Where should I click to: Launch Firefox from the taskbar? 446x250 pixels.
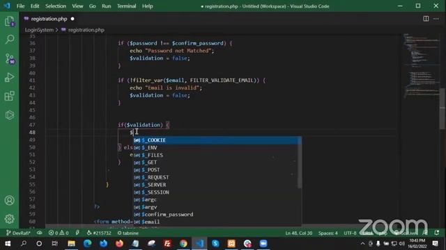(x=119, y=244)
